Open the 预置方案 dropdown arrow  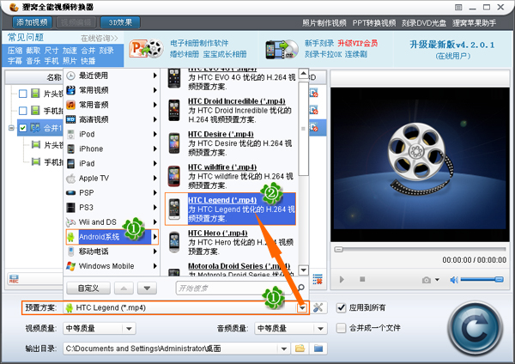click(x=302, y=308)
